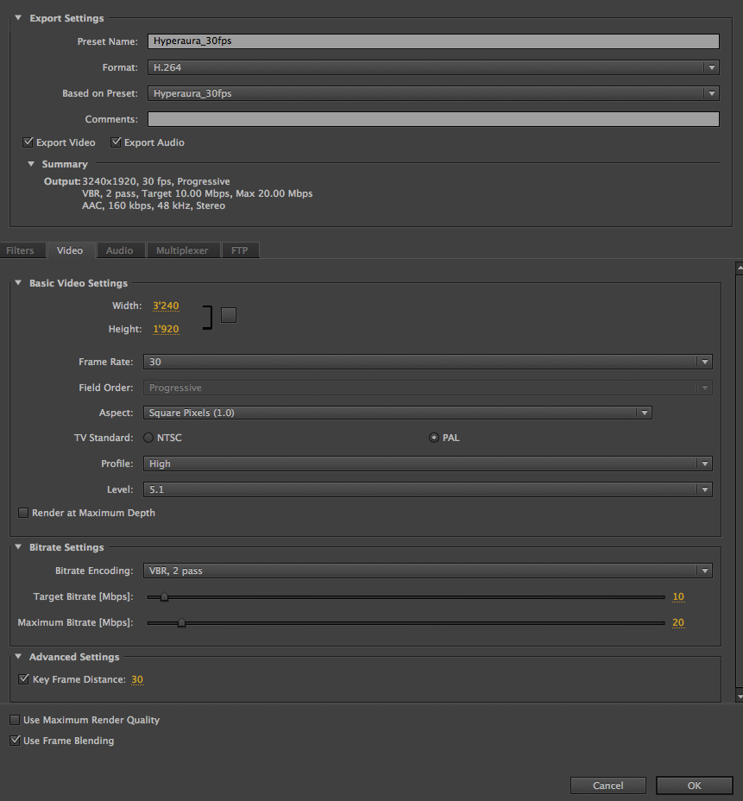
Task: Click the Cancel button
Action: click(x=608, y=785)
